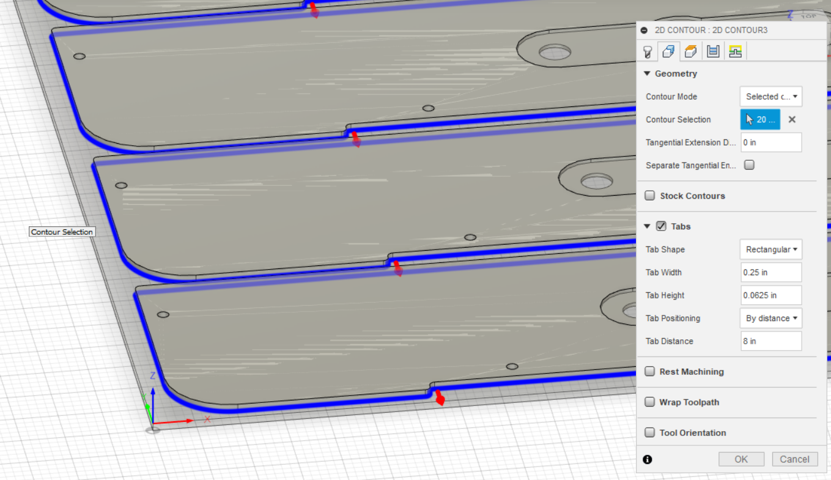Enable Rest Machining
Screen dimensions: 831x480
pos(649,371)
